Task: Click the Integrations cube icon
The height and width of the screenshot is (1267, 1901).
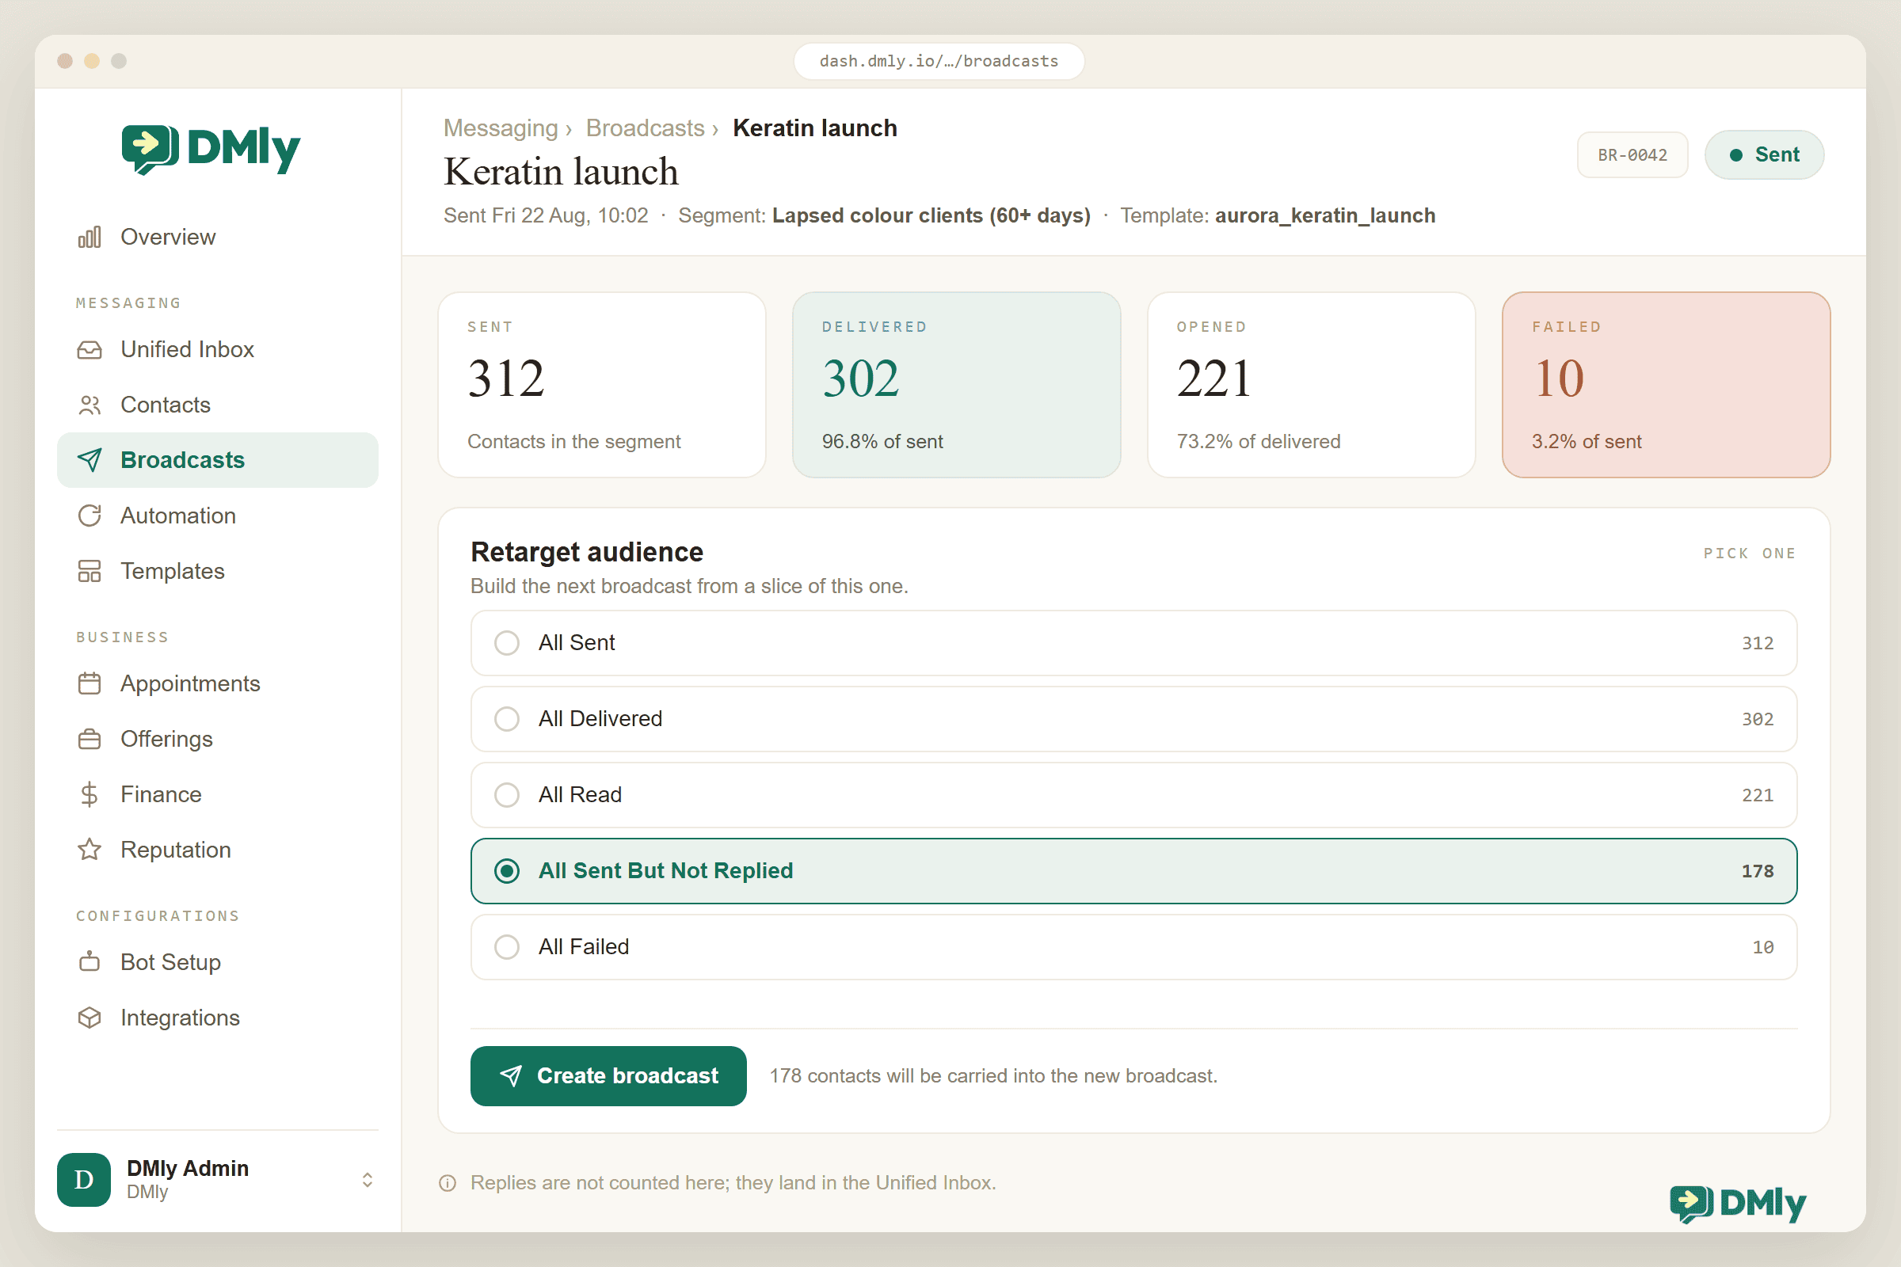Action: (x=90, y=1018)
